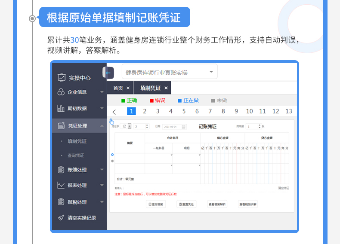Viewport: 340px width, 244px height.
Task: Open the 实操中心 presentation board icon
Action: tap(62, 77)
